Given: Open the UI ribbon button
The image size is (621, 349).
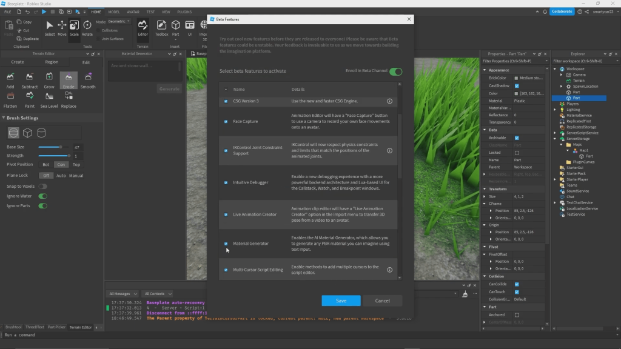Looking at the screenshot, I should [190, 28].
